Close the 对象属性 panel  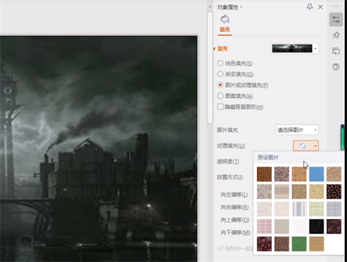pyautogui.click(x=321, y=7)
